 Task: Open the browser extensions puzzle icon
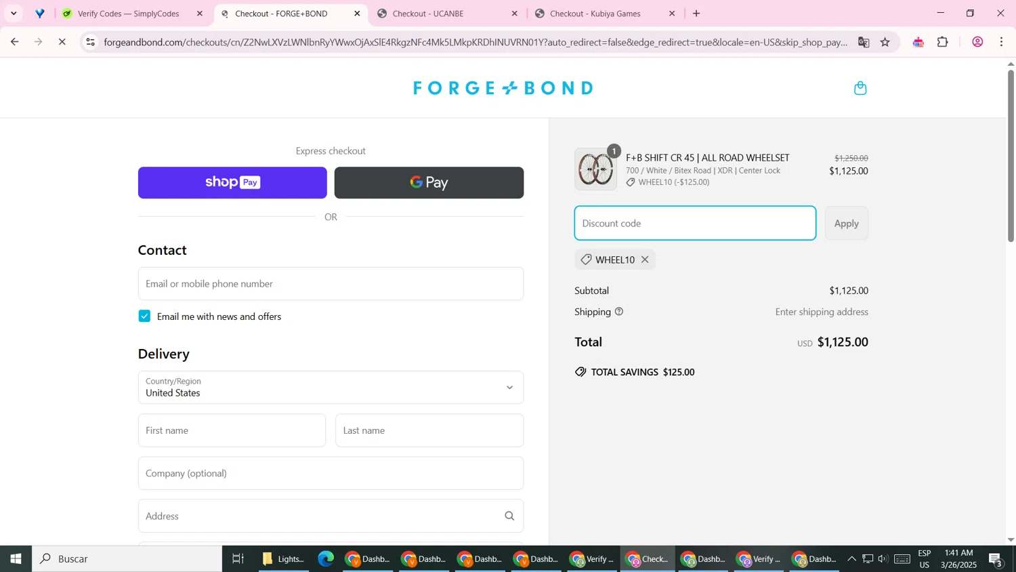pos(943,42)
